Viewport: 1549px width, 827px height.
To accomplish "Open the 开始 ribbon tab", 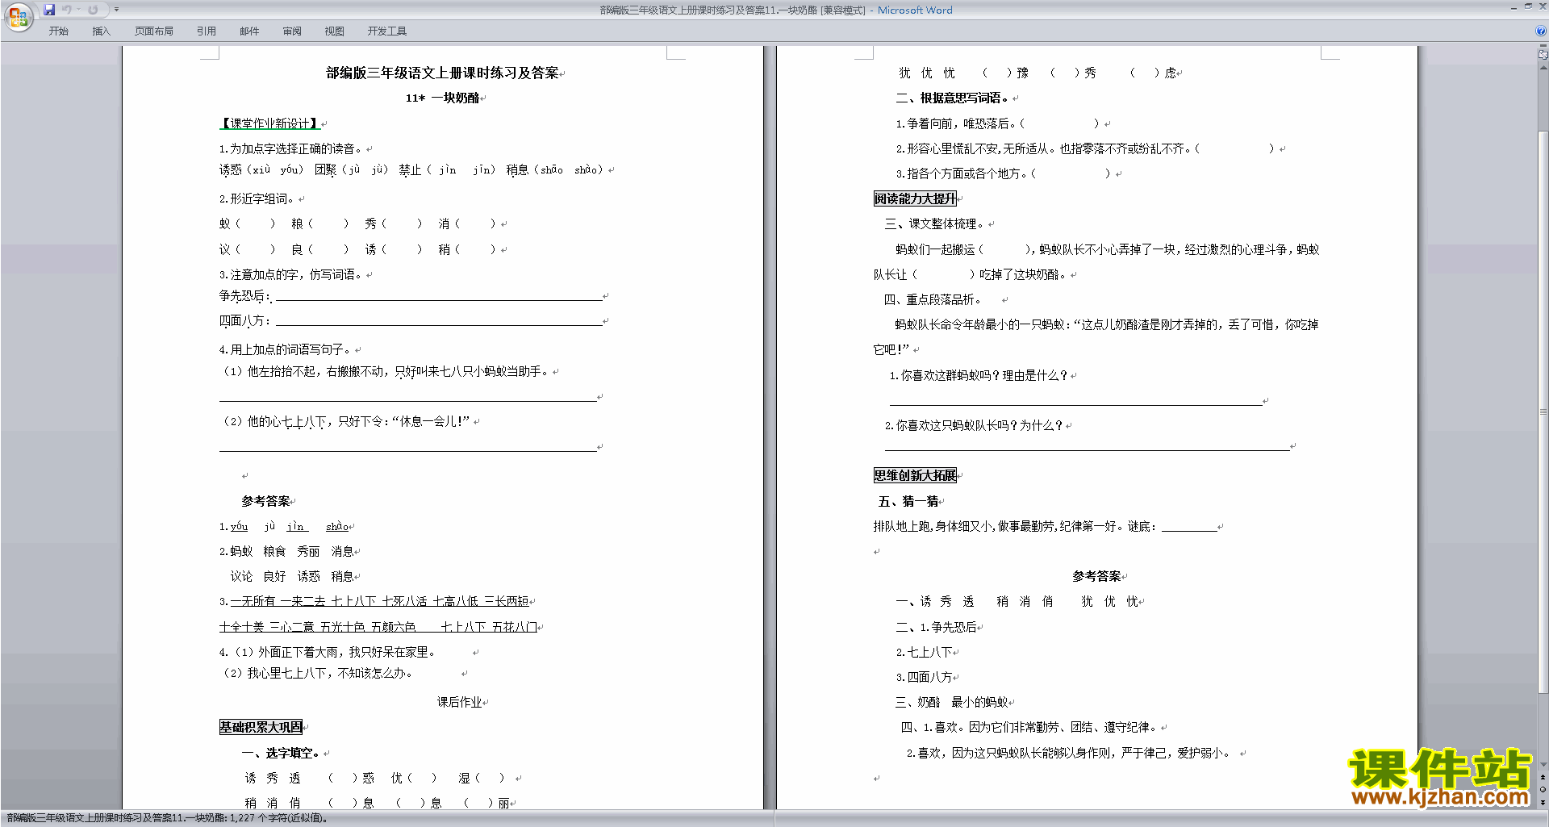I will (x=58, y=31).
